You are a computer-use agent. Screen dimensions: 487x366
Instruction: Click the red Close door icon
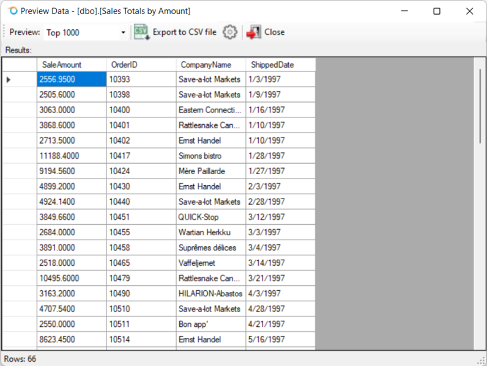coord(253,32)
